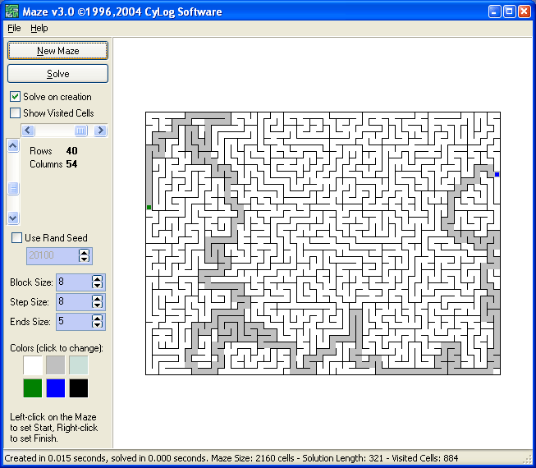This screenshot has width=536, height=468.
Task: Decrease the Rand Seed value spinner
Action: click(x=84, y=259)
